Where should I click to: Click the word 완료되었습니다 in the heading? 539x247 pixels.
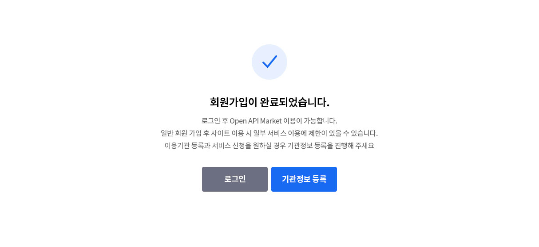[294, 102]
